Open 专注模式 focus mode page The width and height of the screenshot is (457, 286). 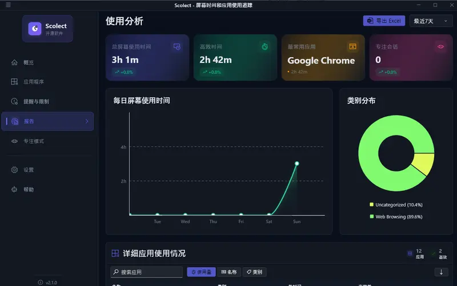tap(47, 141)
